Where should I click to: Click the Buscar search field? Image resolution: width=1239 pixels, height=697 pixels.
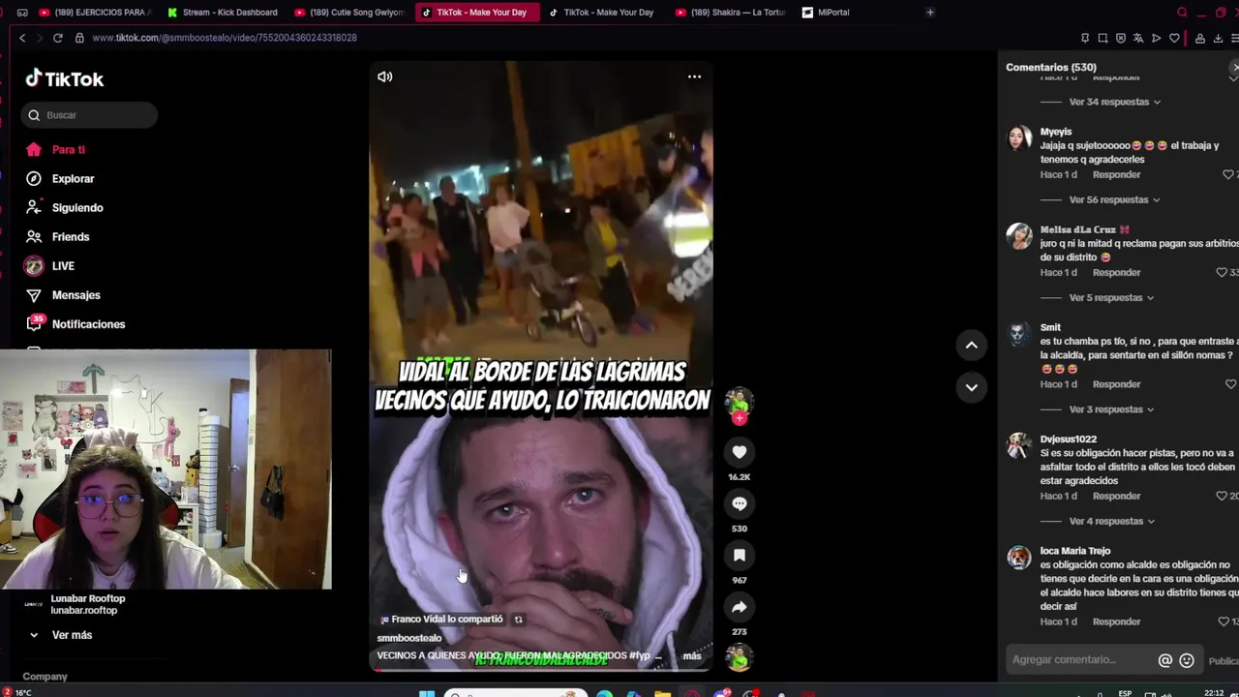point(89,115)
